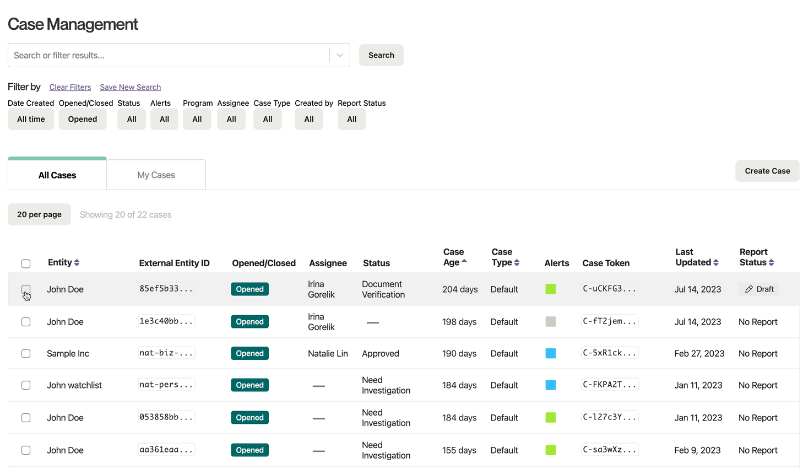Viewport: 803px width, 469px height.
Task: Click the blue alert swatch for C-FKPA2T
Action: pyautogui.click(x=551, y=385)
